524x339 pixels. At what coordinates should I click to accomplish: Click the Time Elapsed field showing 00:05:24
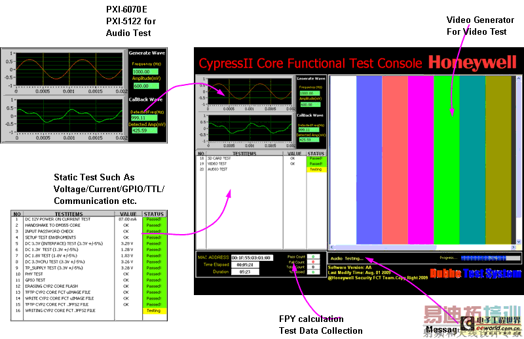coord(245,265)
